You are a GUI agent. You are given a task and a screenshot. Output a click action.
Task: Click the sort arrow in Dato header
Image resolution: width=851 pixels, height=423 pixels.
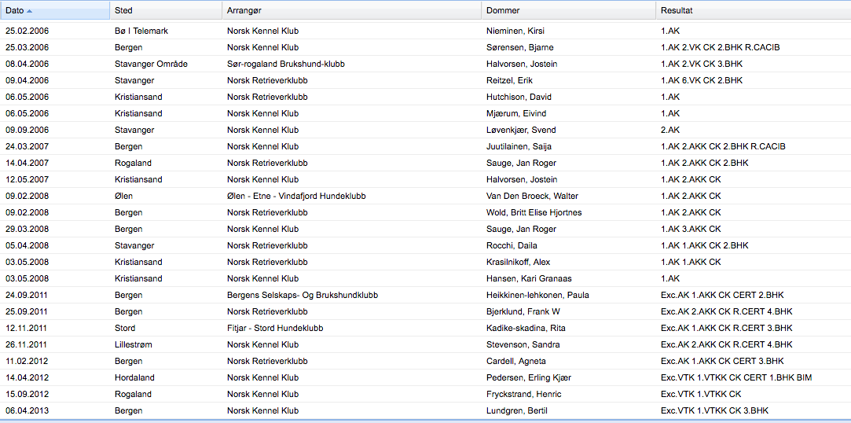click(x=29, y=11)
